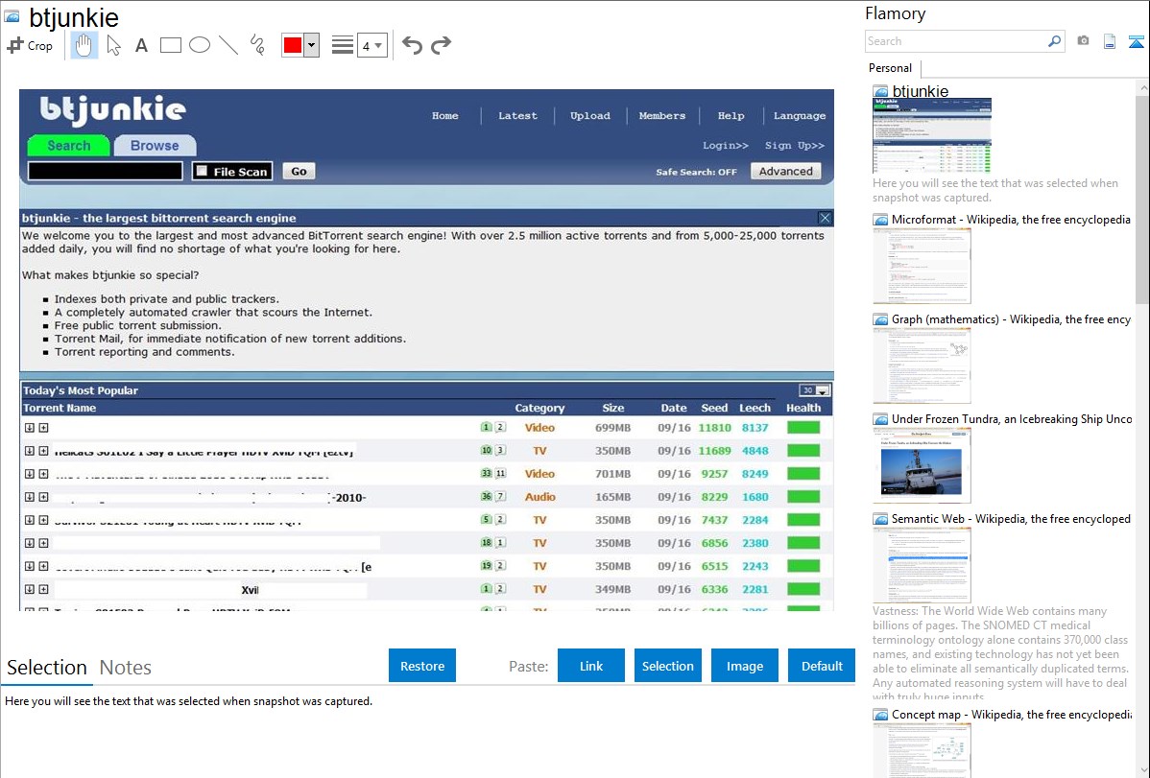The height and width of the screenshot is (778, 1150).
Task: Select the arrow pointer tool
Action: [113, 45]
